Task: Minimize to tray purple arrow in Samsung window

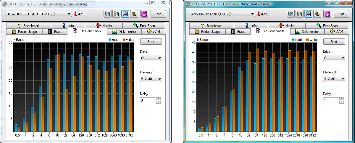Action: pos(327,14)
